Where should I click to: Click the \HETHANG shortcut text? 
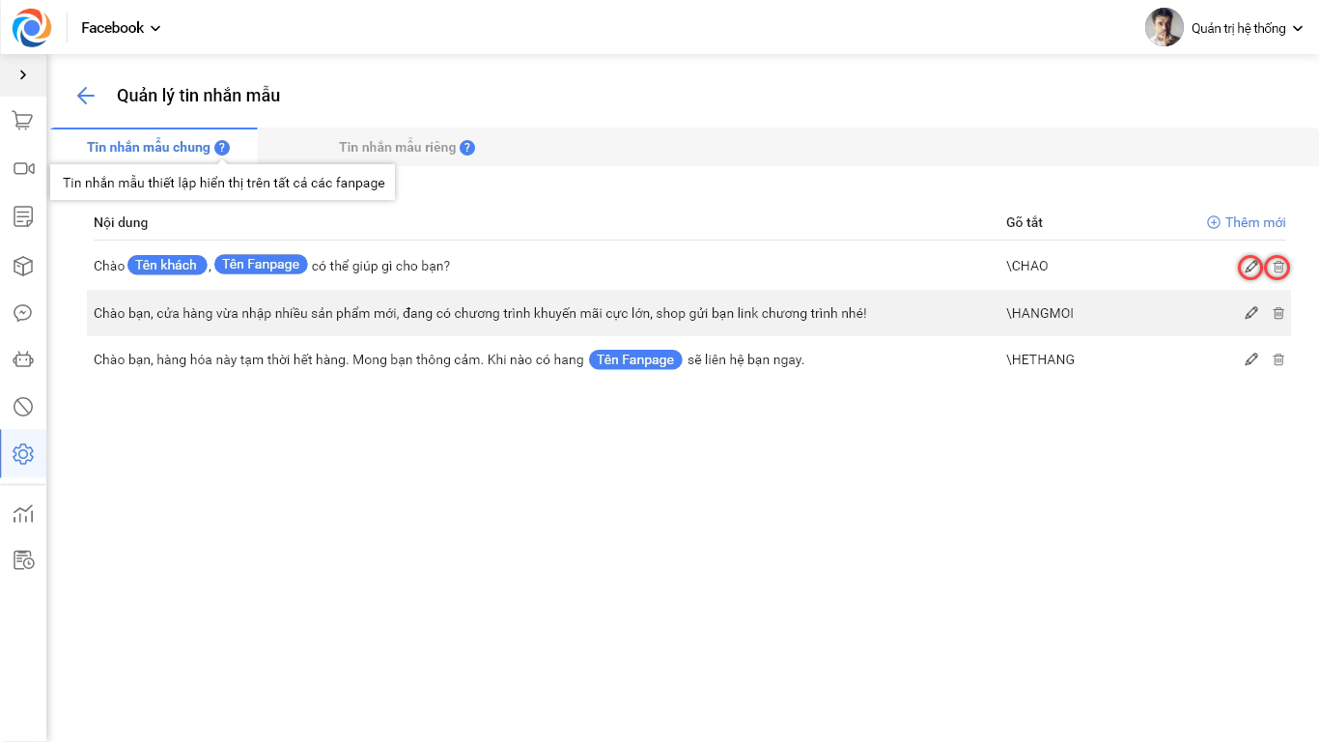click(1041, 359)
